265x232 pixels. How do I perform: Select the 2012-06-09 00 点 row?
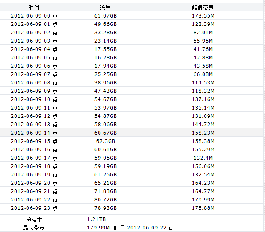(132, 16)
